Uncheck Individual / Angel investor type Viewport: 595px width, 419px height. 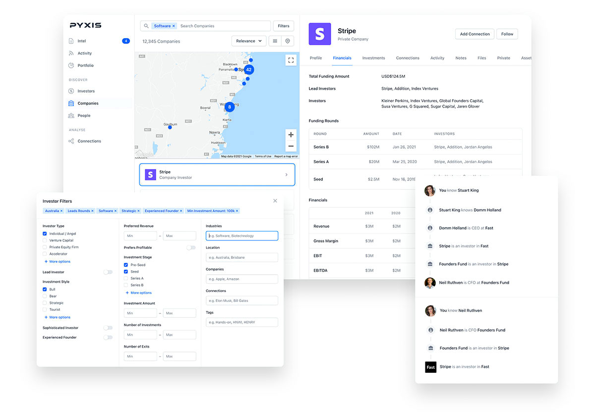[x=45, y=234]
